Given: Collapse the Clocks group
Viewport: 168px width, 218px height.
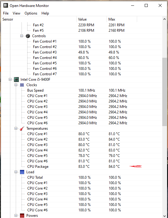Looking at the screenshot, I should (16, 85).
